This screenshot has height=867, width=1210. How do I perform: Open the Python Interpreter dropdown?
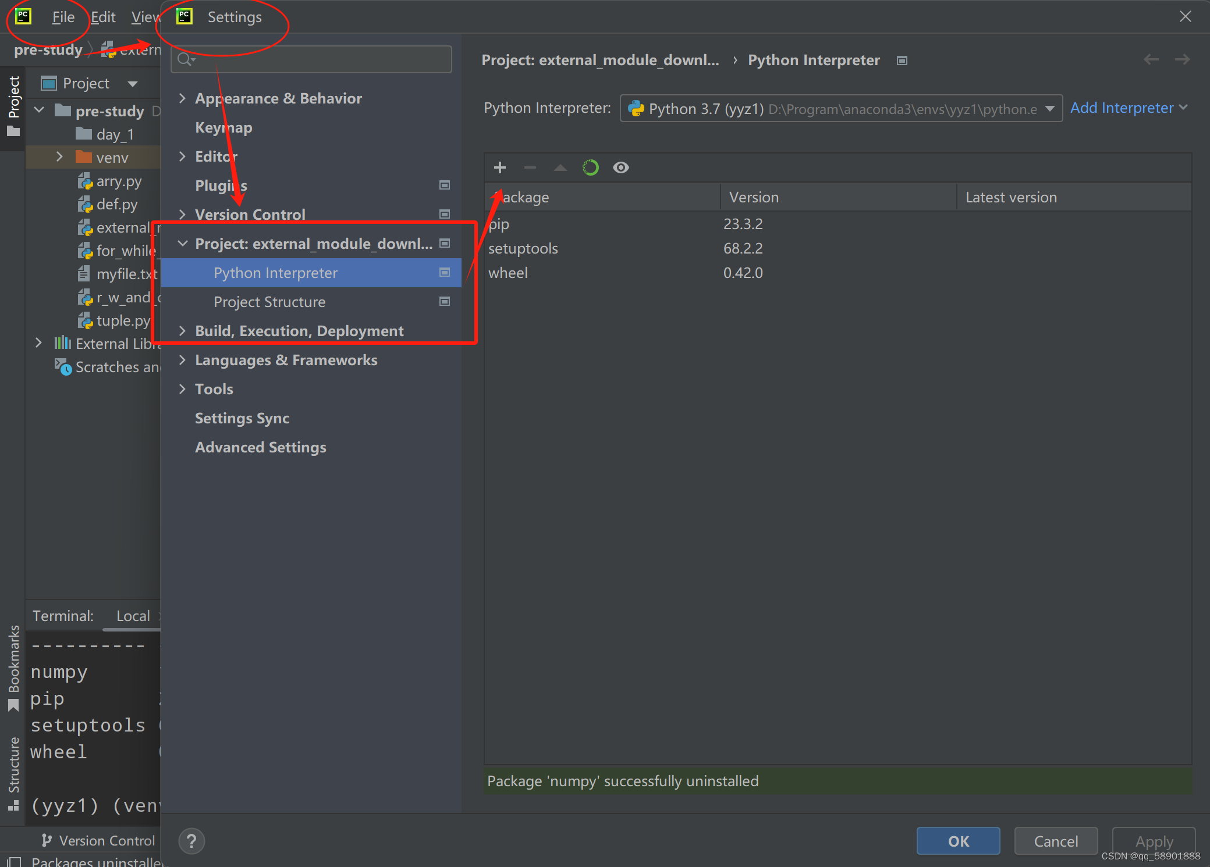click(840, 109)
